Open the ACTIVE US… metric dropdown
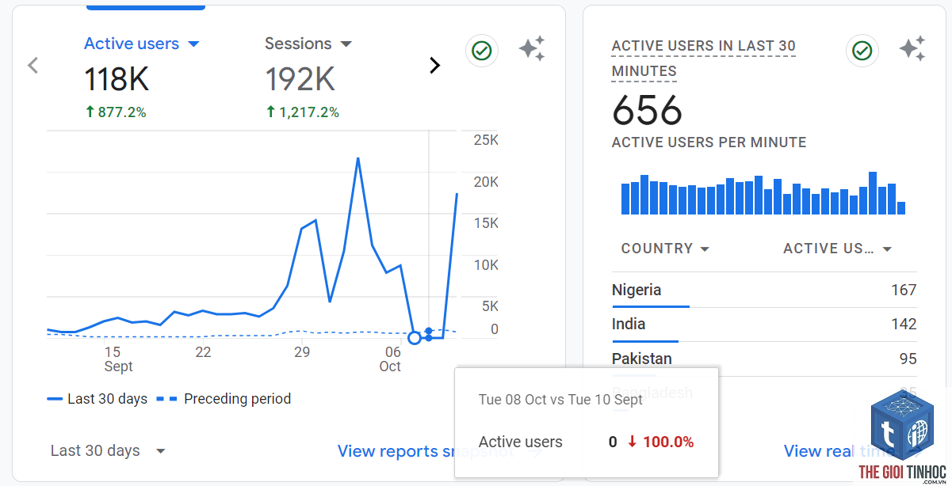The image size is (952, 486). (x=838, y=249)
